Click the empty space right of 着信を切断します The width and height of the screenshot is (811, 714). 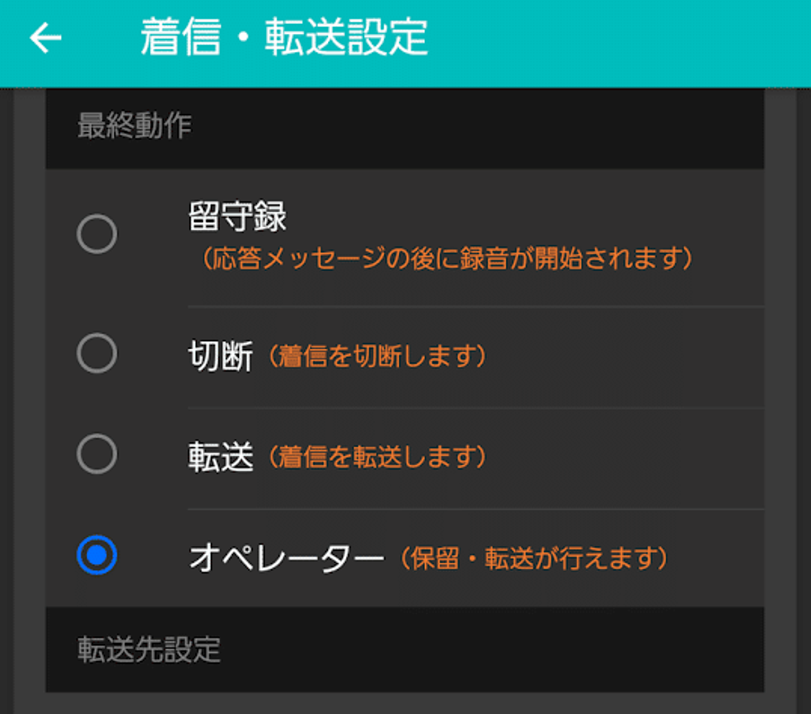[620, 357]
